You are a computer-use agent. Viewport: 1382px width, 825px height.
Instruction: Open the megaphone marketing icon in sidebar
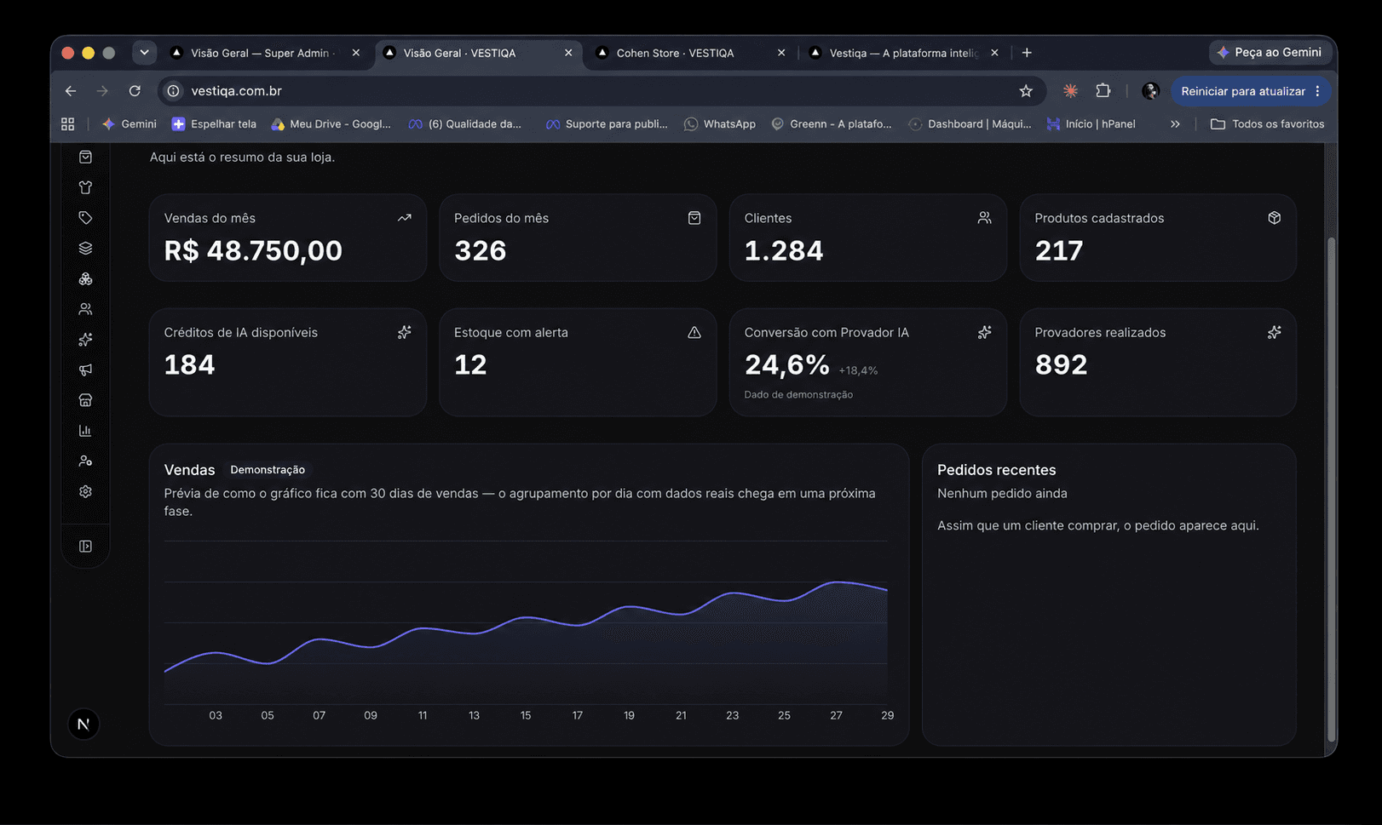pyautogui.click(x=85, y=370)
